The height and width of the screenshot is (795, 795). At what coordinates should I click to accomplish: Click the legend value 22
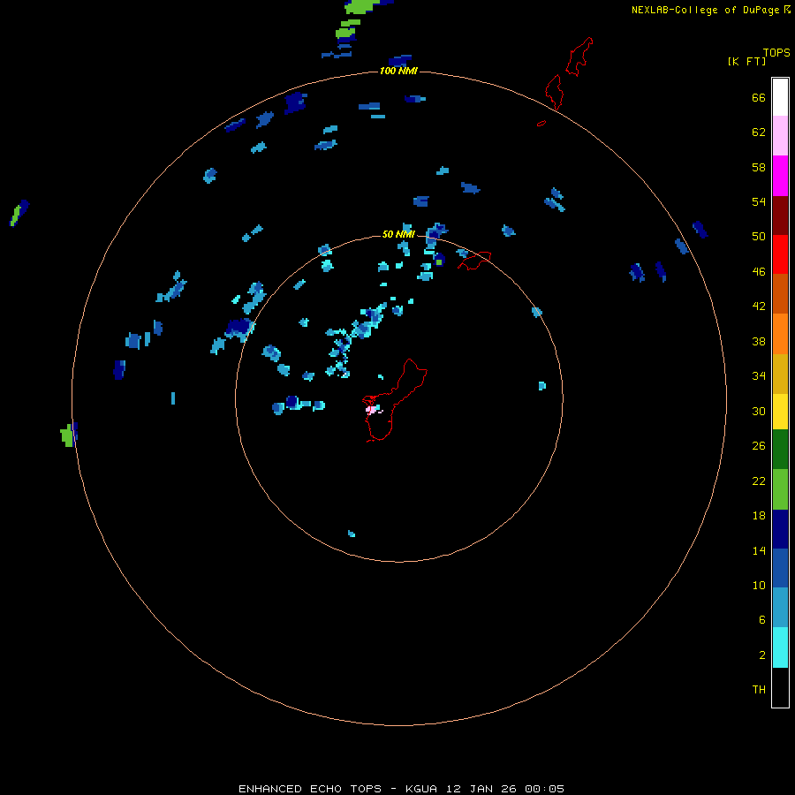pyautogui.click(x=759, y=481)
